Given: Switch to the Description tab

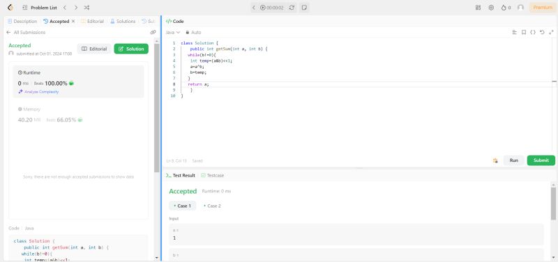Looking at the screenshot, I should (x=22, y=22).
